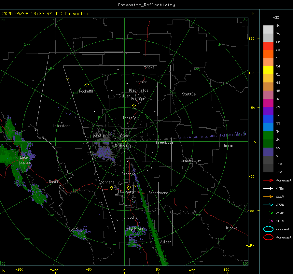Viewport: 293px width, 274px height.
Task: Click the green 31JP arrow icon
Action: coord(268,213)
